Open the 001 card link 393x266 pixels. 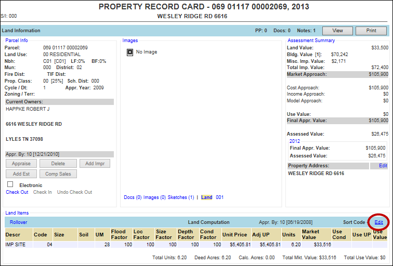tap(219, 197)
